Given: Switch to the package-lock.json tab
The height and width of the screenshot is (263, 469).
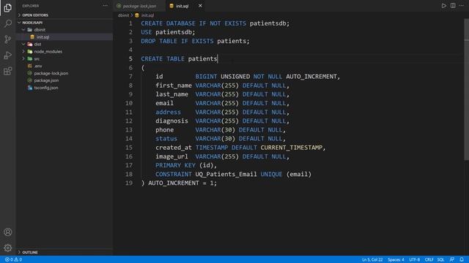Looking at the screenshot, I should pos(139,6).
